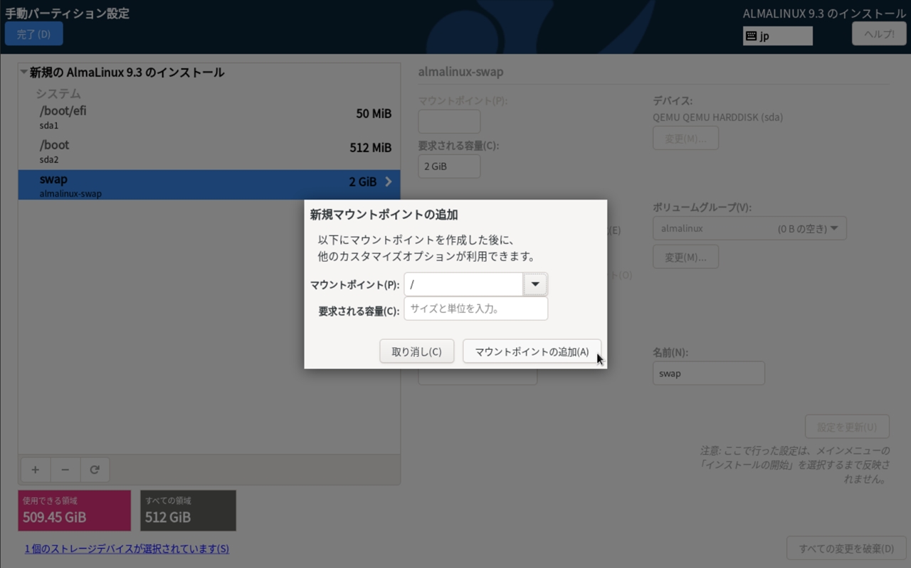
Task: Collapse the new AlmaLinux 9.3 installation tree
Action: (x=24, y=73)
